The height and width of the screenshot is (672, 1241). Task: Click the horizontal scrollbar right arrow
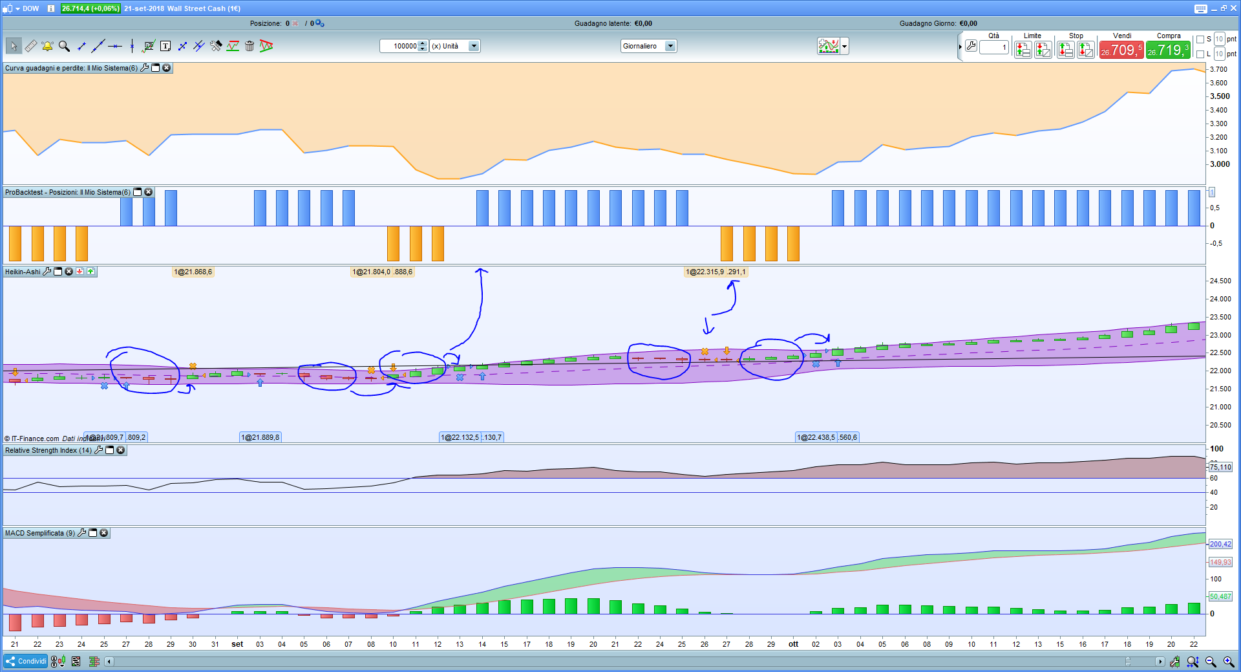click(x=1160, y=661)
